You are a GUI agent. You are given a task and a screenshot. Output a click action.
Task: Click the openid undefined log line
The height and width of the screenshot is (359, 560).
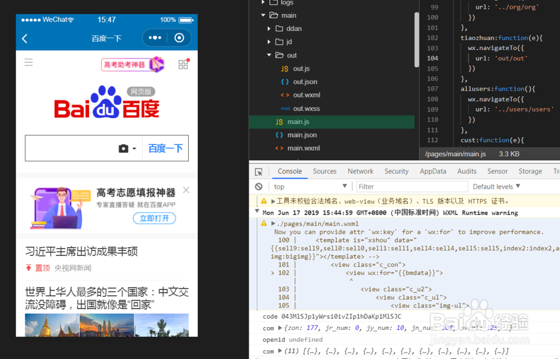(292, 340)
